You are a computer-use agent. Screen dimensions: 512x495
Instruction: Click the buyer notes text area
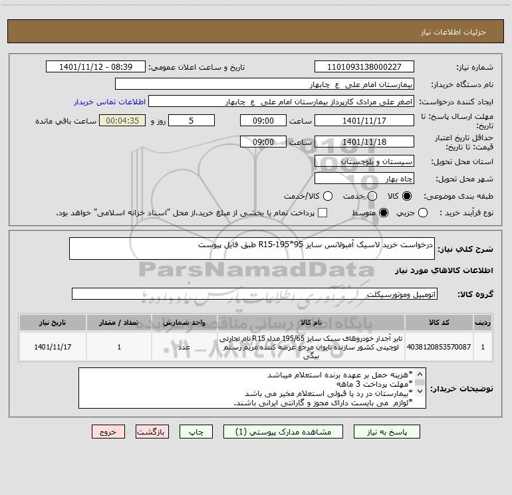point(252,388)
